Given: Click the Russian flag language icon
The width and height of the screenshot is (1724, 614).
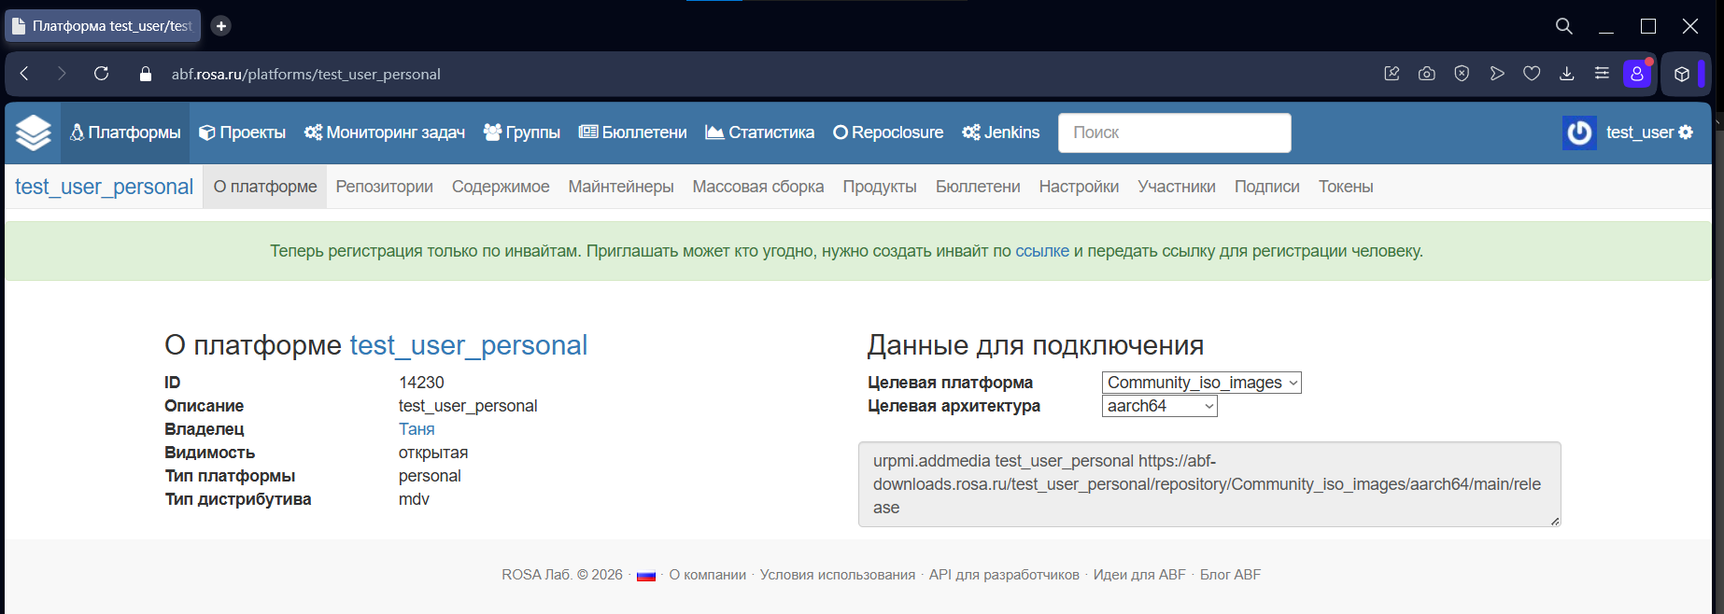Looking at the screenshot, I should (x=646, y=576).
